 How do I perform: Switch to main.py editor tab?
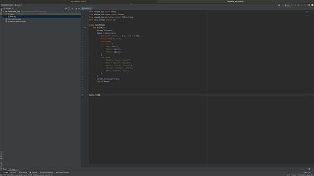click(x=87, y=9)
